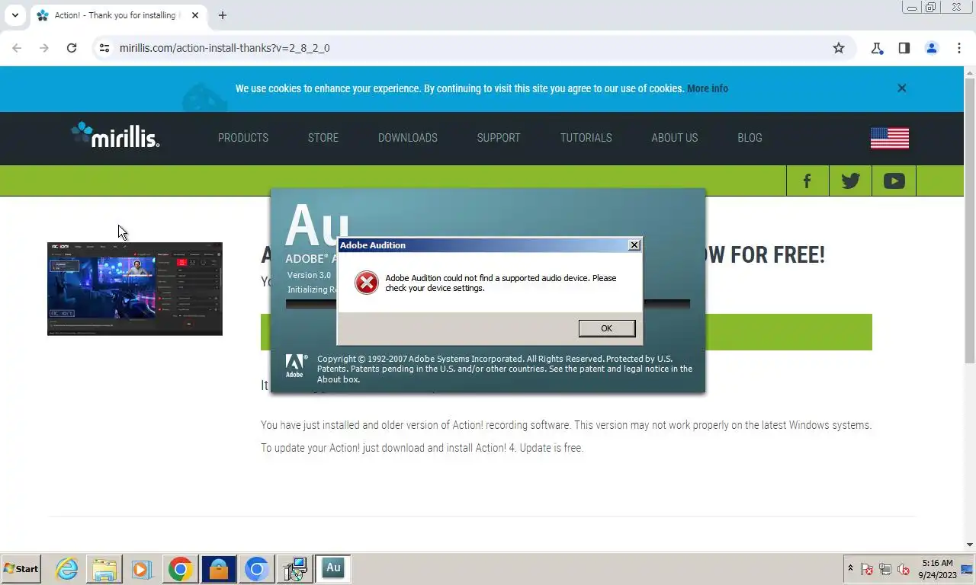Click the red error icon in dialog
Image resolution: width=976 pixels, height=585 pixels.
coord(367,283)
